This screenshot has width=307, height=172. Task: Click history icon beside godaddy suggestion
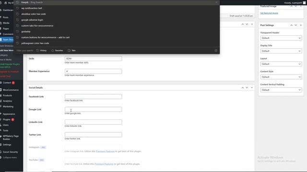click(17, 32)
